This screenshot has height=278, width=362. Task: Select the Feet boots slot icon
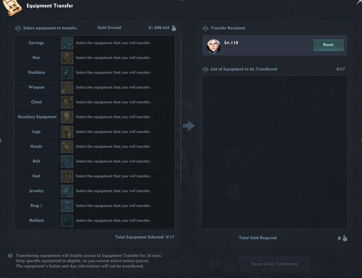(67, 176)
